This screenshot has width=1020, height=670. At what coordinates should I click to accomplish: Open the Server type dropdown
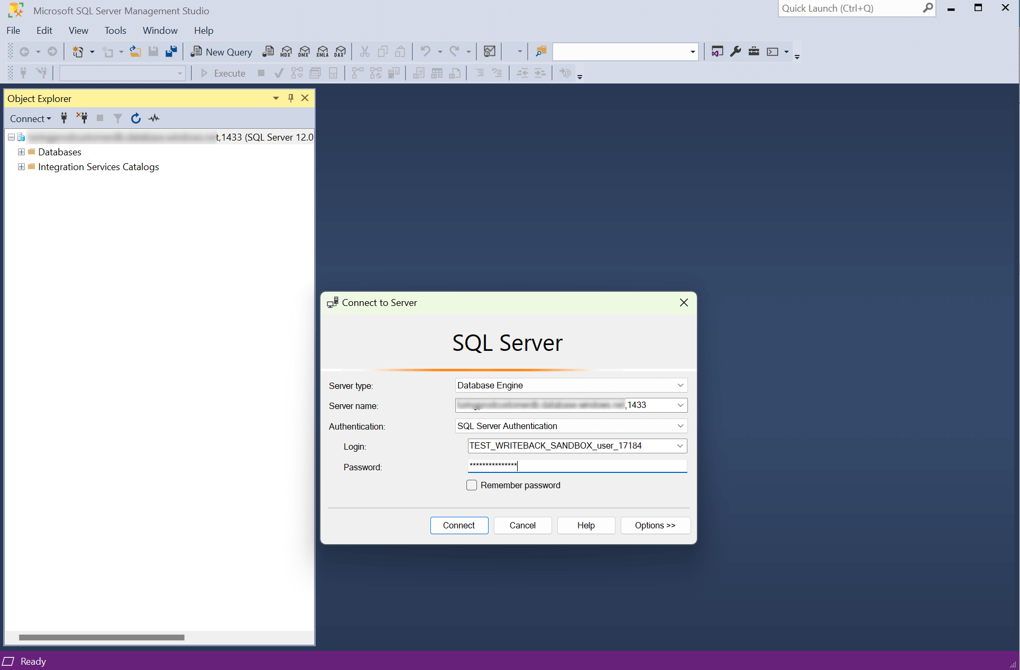pos(679,385)
